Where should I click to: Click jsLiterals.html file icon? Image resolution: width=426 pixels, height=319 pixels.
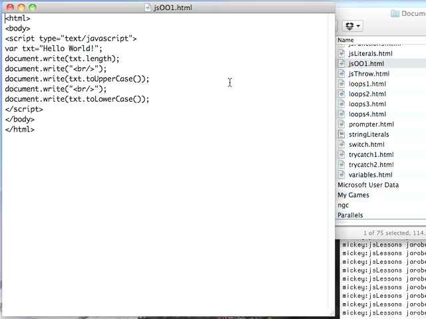point(341,53)
